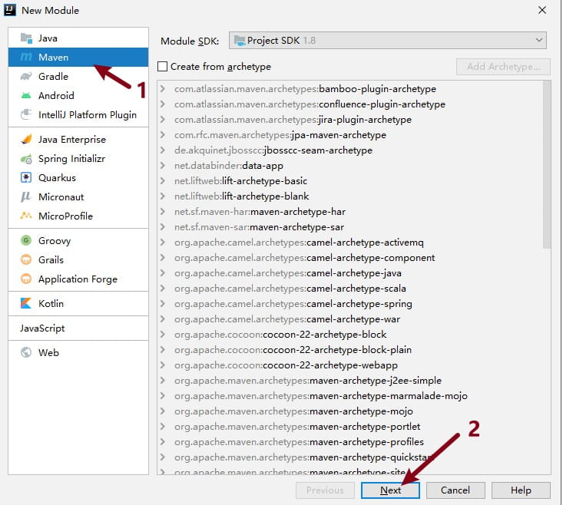Click the Cancel button

point(455,490)
